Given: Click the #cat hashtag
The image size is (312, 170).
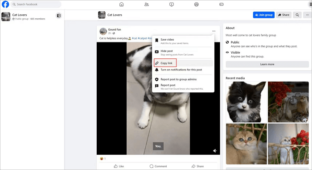Looking at the screenshot, I should 135,38.
